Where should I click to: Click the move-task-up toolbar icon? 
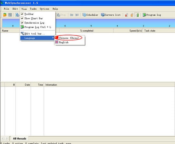[x=72, y=15]
